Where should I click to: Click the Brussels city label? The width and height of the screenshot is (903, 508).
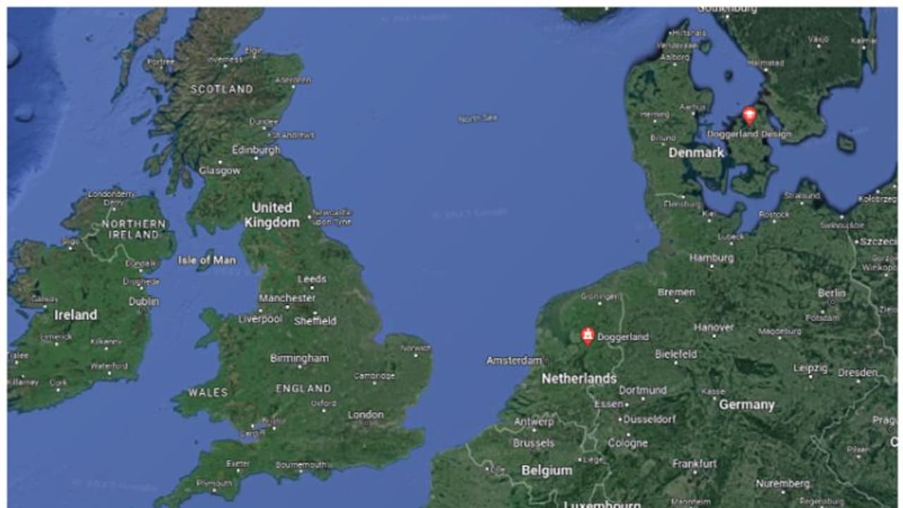(533, 443)
